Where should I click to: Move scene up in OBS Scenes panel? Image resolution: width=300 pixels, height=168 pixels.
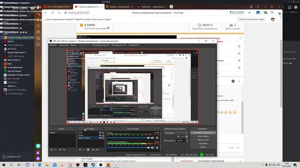point(60,150)
